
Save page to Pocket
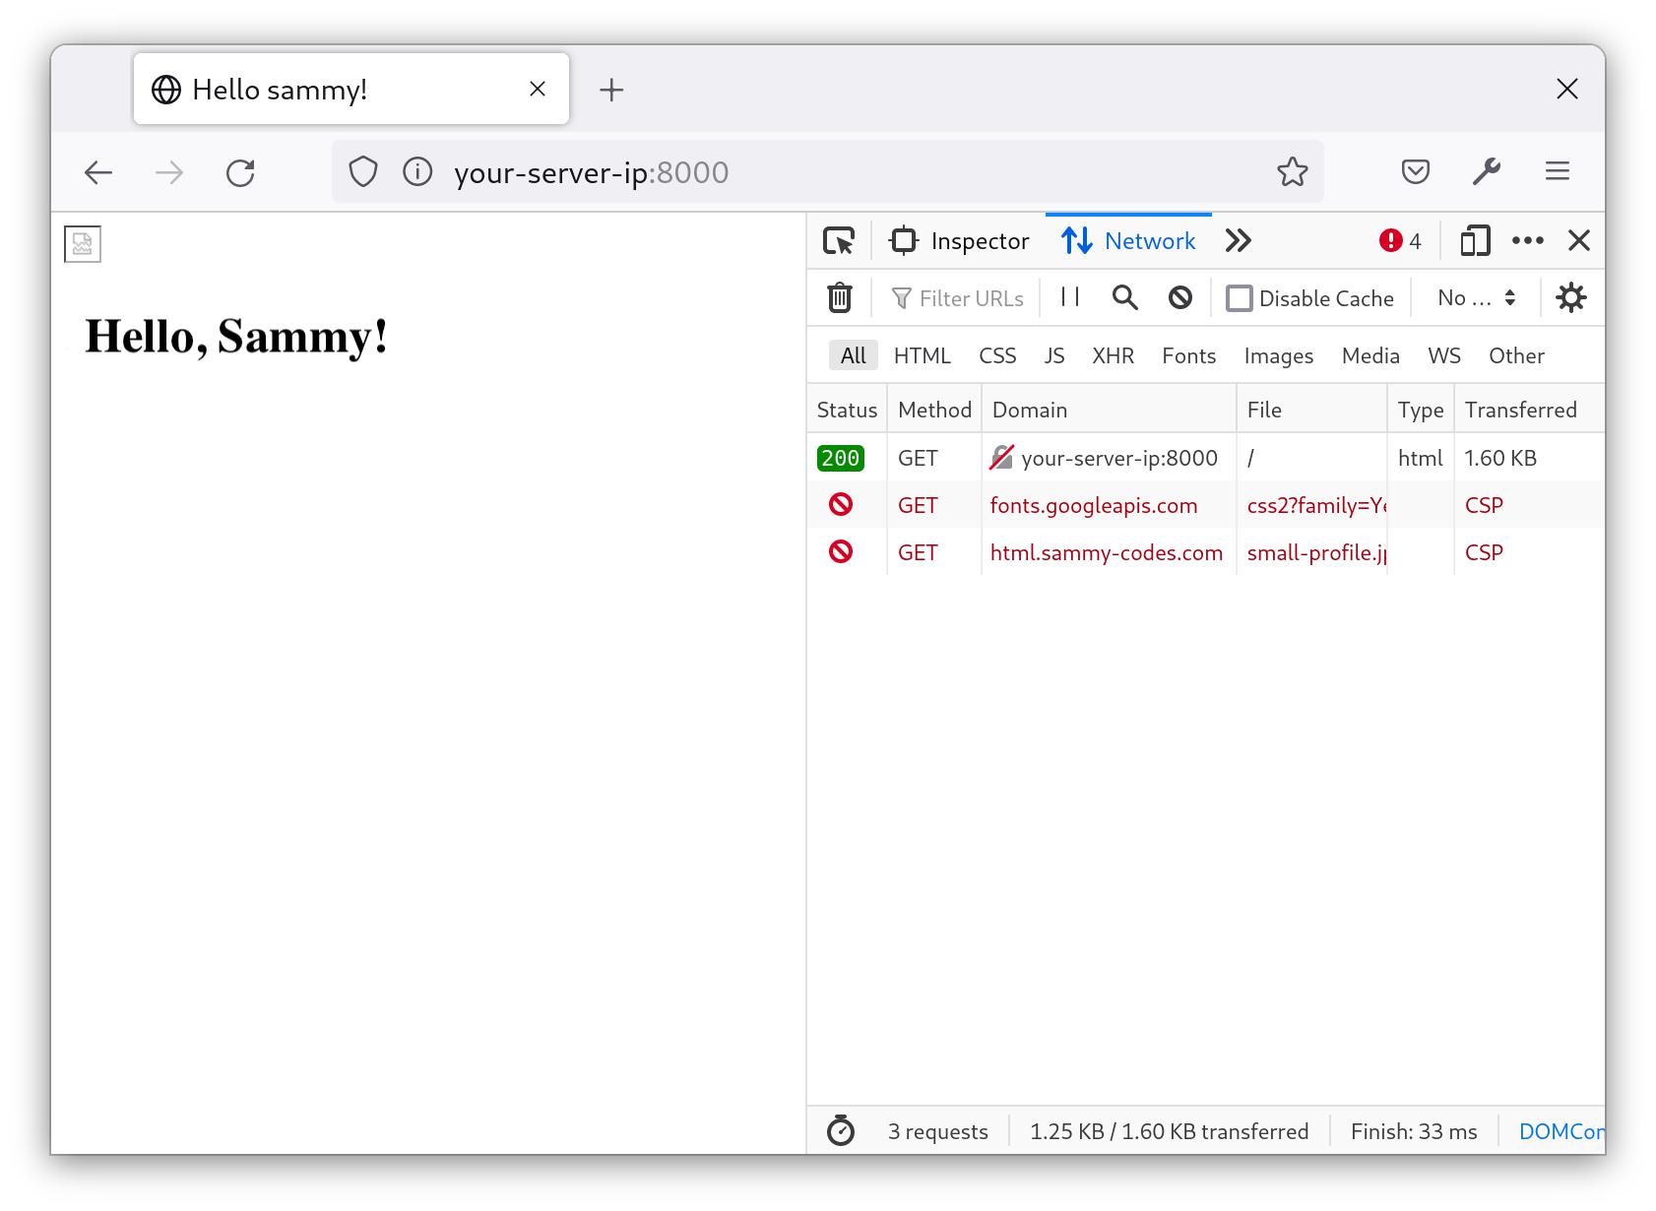(x=1415, y=171)
